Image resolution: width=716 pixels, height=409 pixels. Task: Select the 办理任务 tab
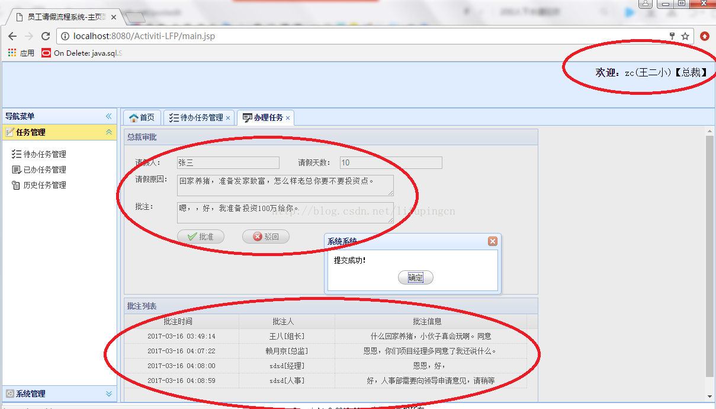[265, 117]
